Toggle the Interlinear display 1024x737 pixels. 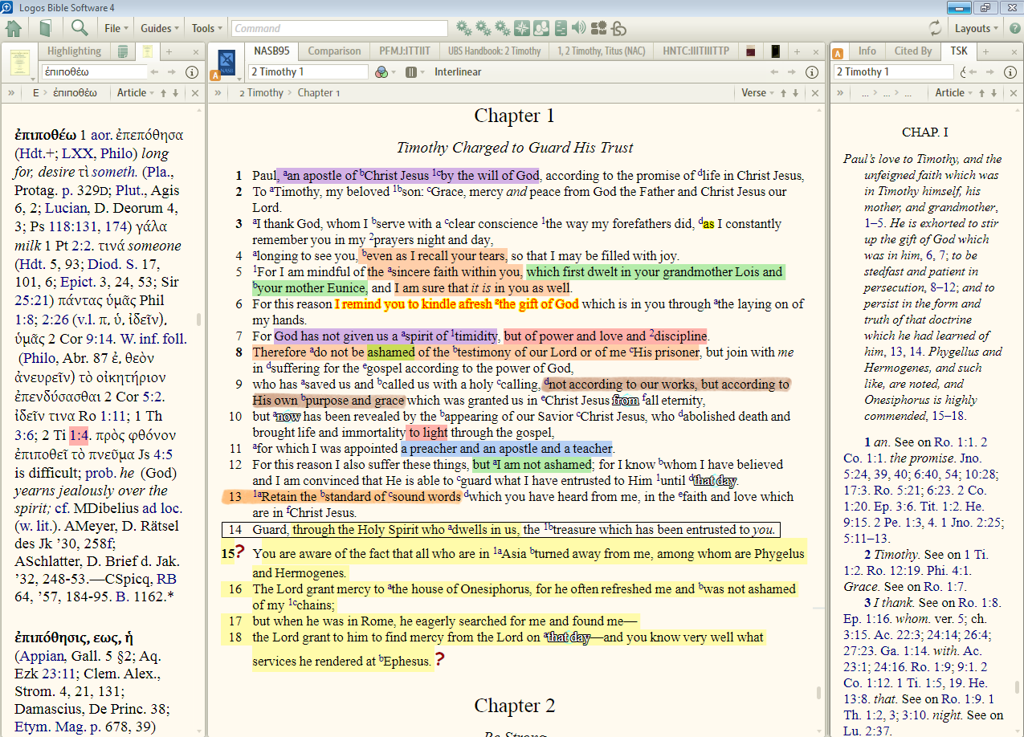click(458, 71)
